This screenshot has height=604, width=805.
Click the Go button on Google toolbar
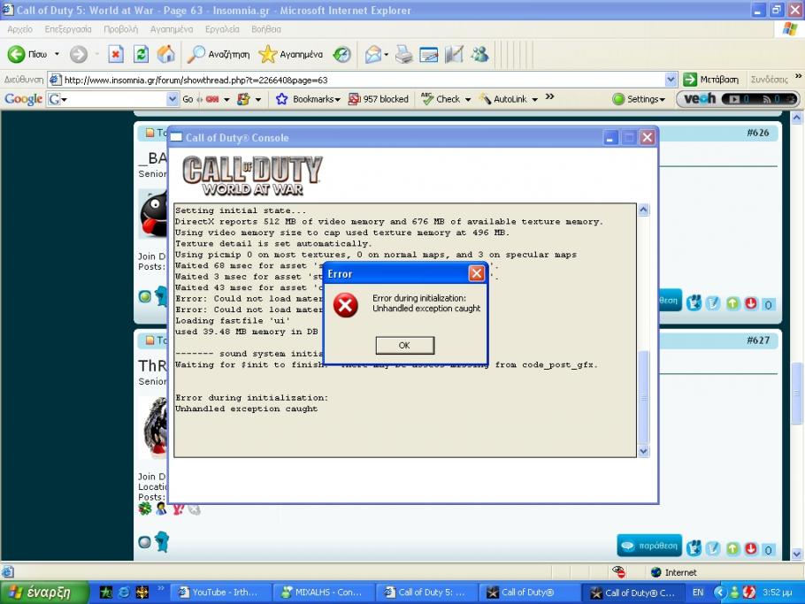(x=188, y=99)
